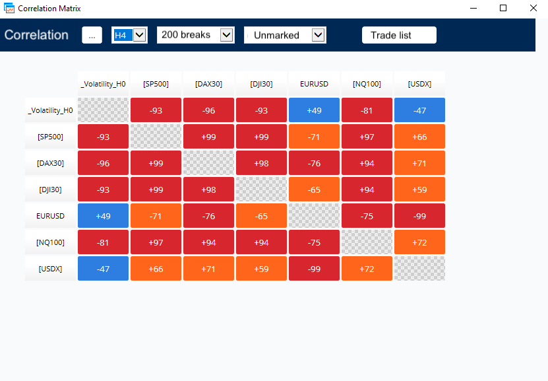Click the [DJI30] row label
This screenshot has height=381, width=548.
pyautogui.click(x=50, y=190)
